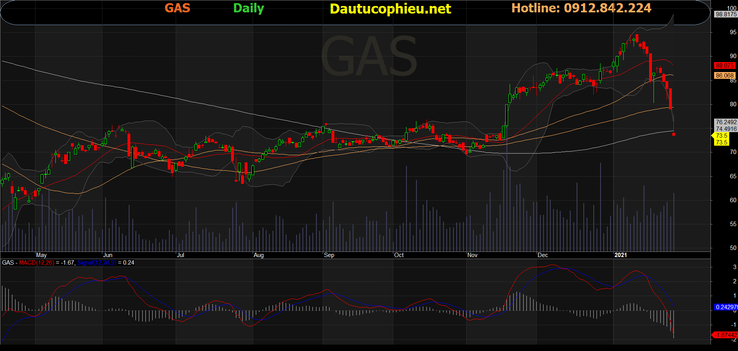Image resolution: width=738 pixels, height=351 pixels.
Task: Click the 65 price axis label
Action: [733, 176]
